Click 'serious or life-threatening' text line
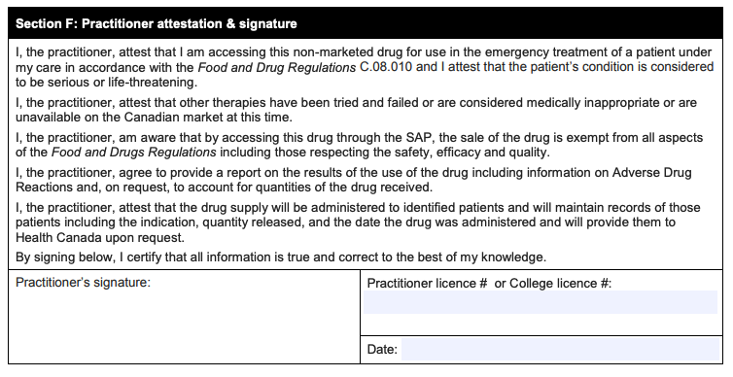This screenshot has height=377, width=733. point(107,83)
